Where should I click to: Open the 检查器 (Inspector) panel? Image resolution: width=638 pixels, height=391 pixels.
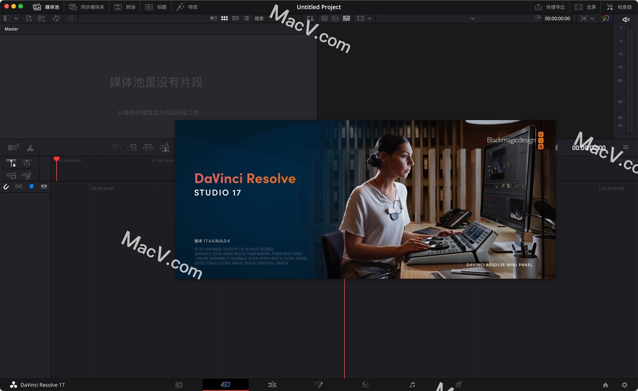point(619,7)
